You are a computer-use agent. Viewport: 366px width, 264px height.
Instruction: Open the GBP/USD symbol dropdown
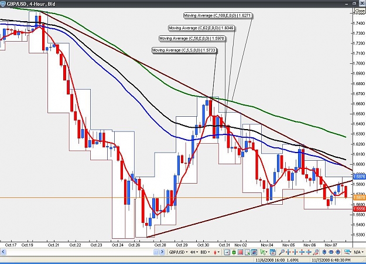(x=179, y=252)
